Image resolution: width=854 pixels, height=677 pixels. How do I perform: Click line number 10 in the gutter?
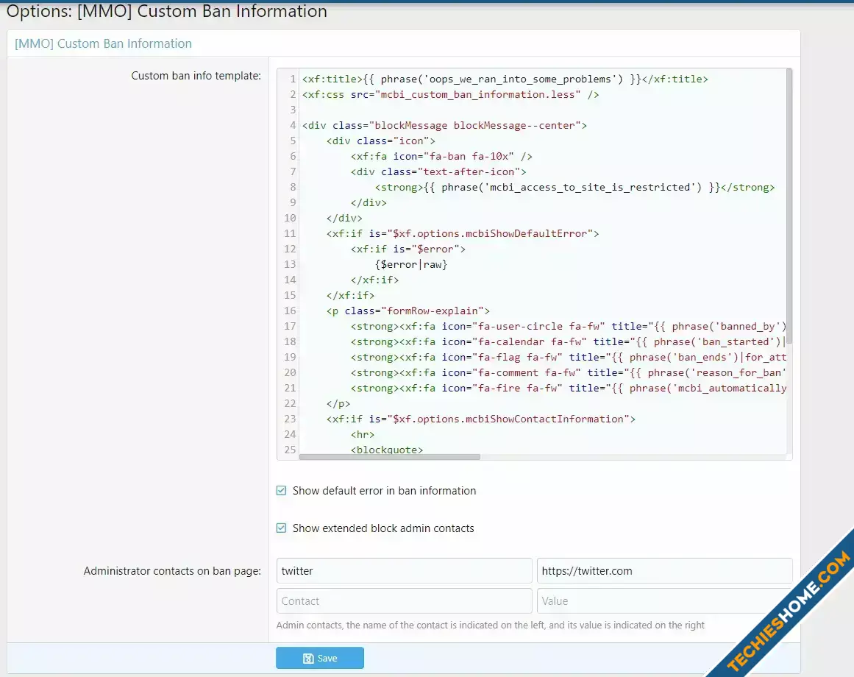pyautogui.click(x=290, y=218)
